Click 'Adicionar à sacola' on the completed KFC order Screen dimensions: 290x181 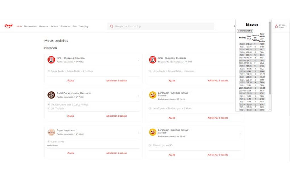point(116,81)
